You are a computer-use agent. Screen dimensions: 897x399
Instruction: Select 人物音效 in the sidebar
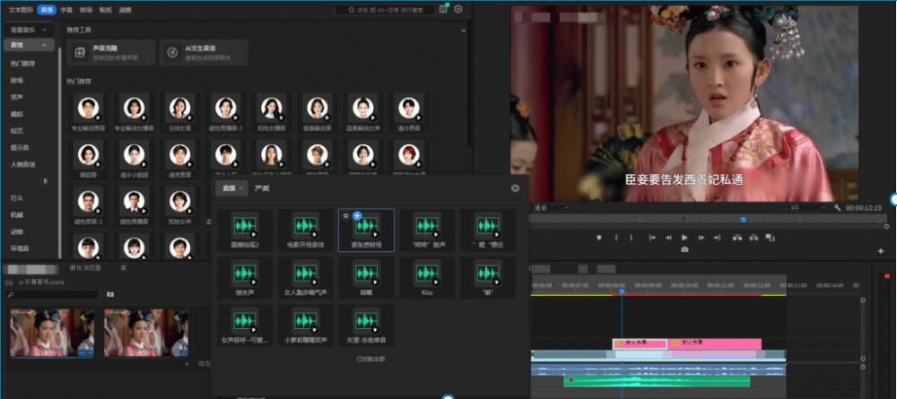tap(23, 164)
